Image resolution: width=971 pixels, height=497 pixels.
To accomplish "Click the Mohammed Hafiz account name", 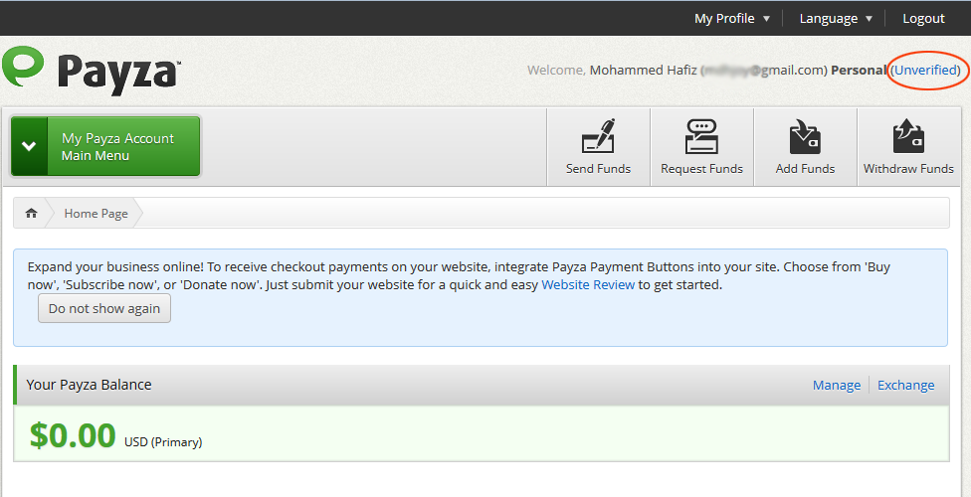I will pos(643,70).
